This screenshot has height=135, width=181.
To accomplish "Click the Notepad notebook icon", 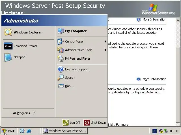I will click(8, 57).
